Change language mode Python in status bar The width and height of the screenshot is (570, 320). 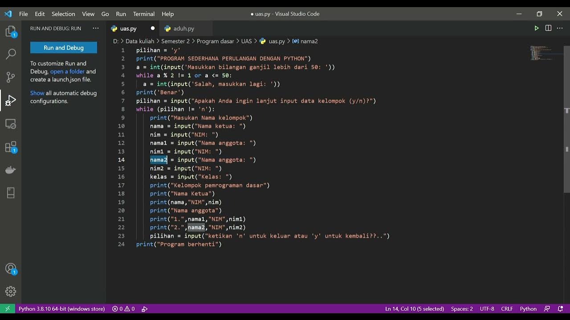tap(528, 308)
